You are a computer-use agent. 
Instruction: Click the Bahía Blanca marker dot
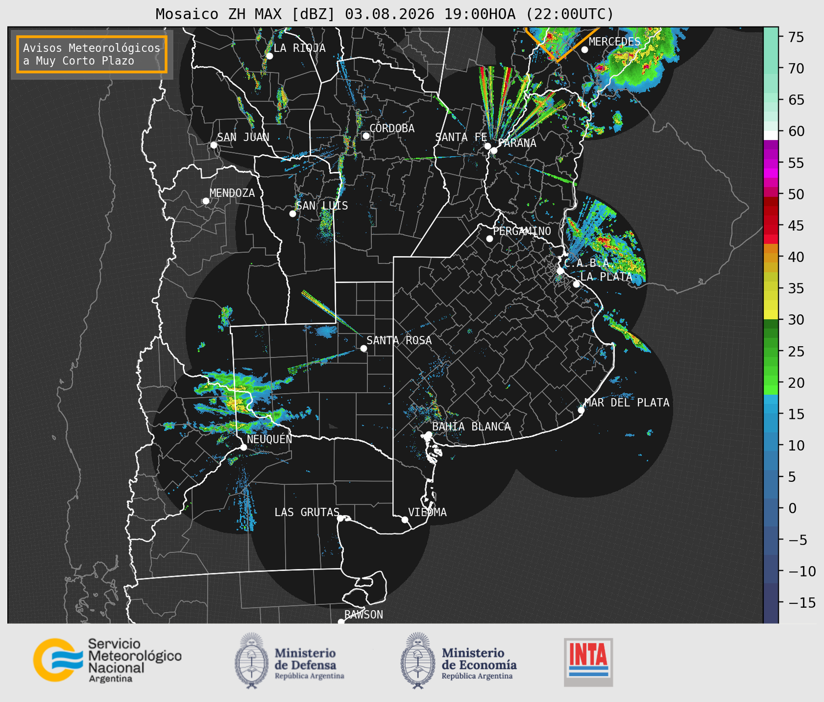(428, 434)
